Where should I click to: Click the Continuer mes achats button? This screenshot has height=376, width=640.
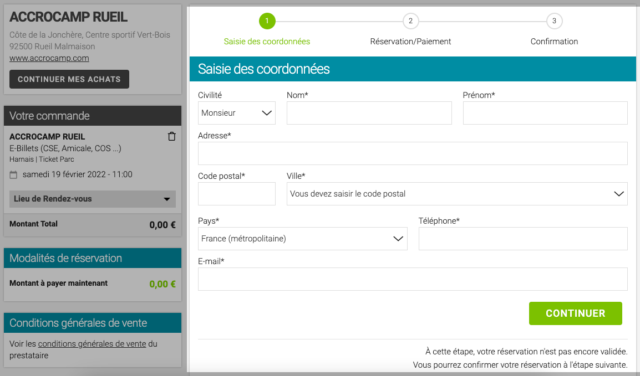69,79
